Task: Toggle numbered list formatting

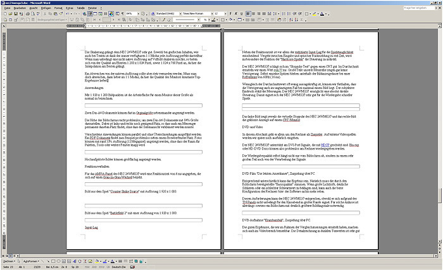Action: [x=284, y=13]
